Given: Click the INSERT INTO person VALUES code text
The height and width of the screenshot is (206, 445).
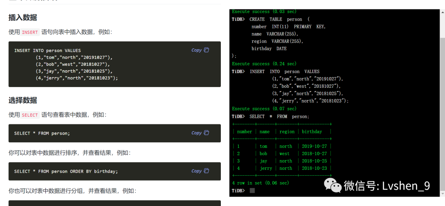Looking at the screenshot, I should (x=47, y=50).
